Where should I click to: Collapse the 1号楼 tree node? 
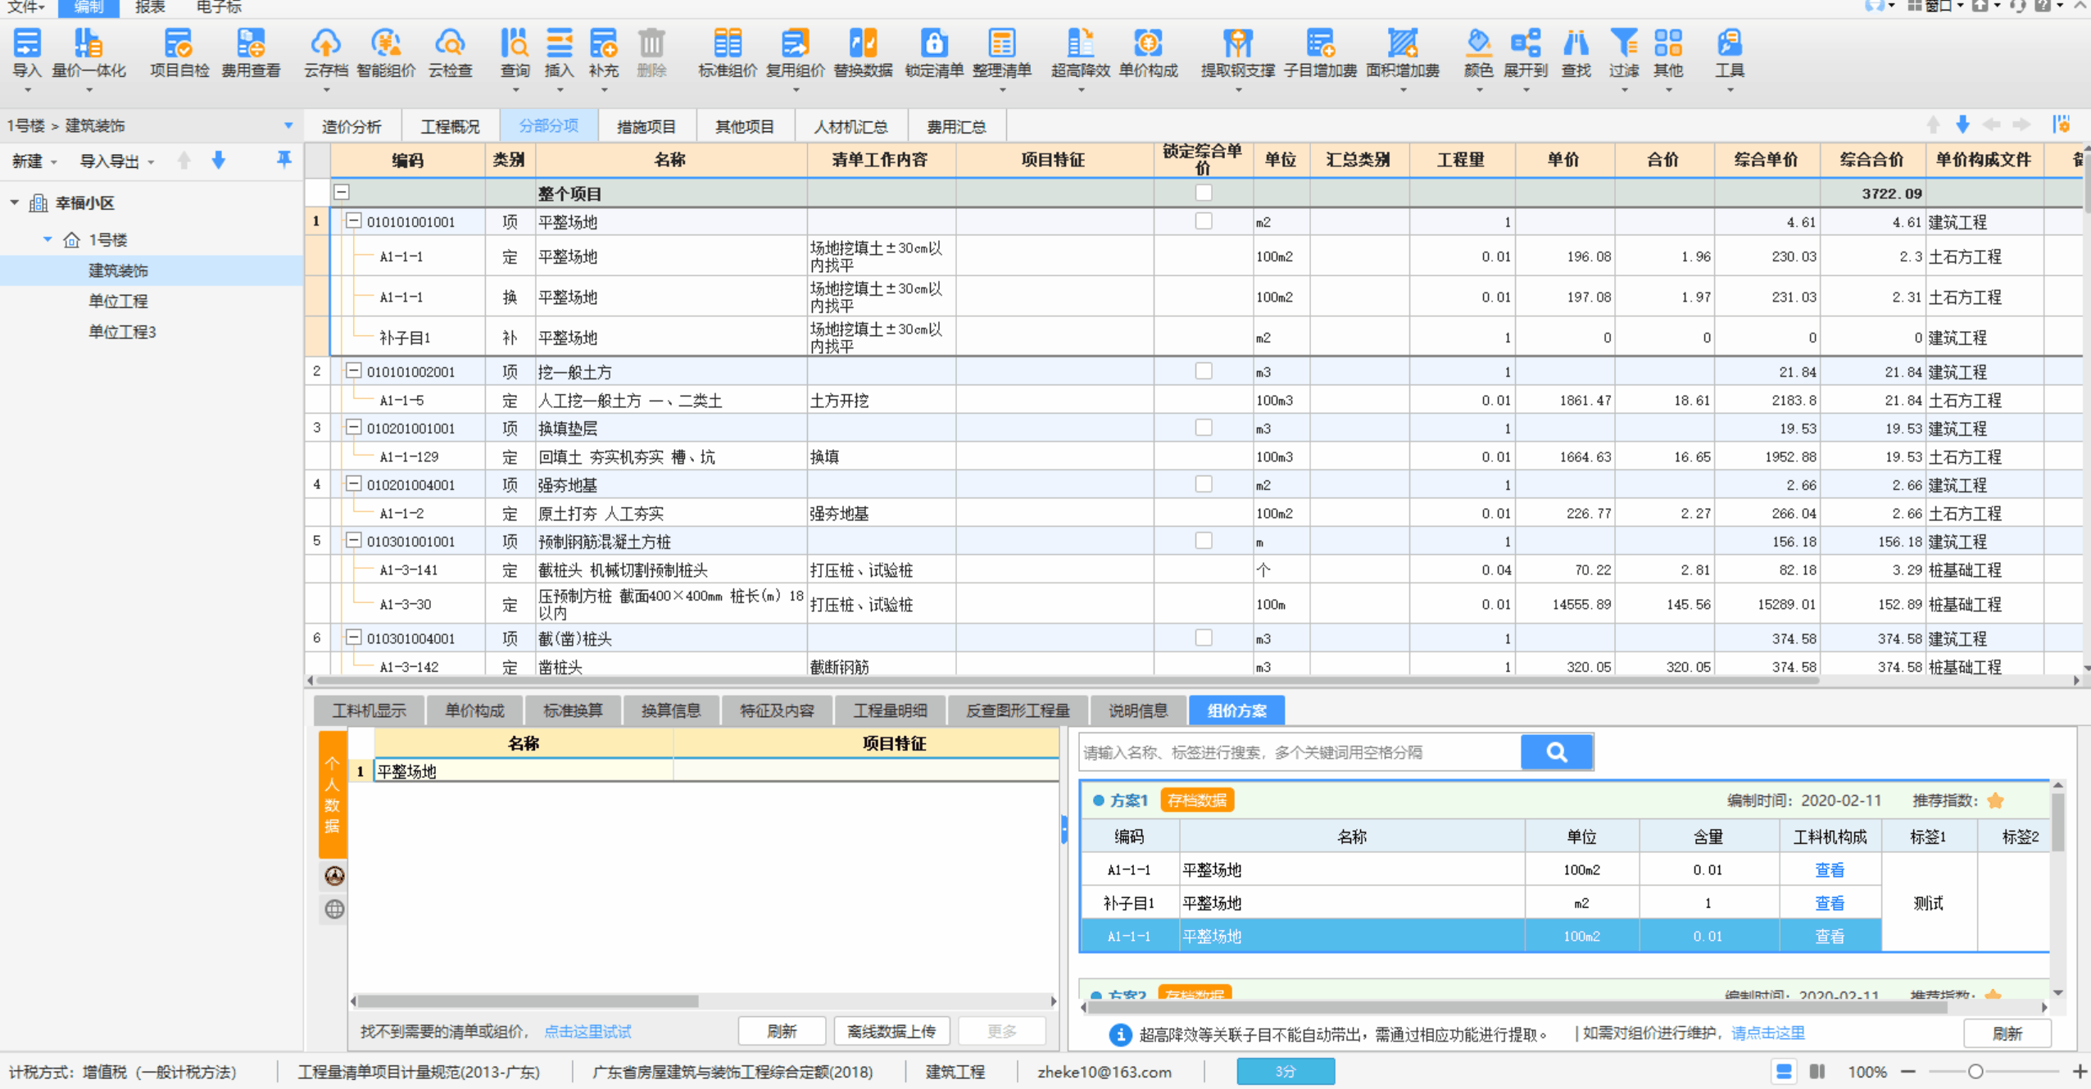tap(48, 239)
